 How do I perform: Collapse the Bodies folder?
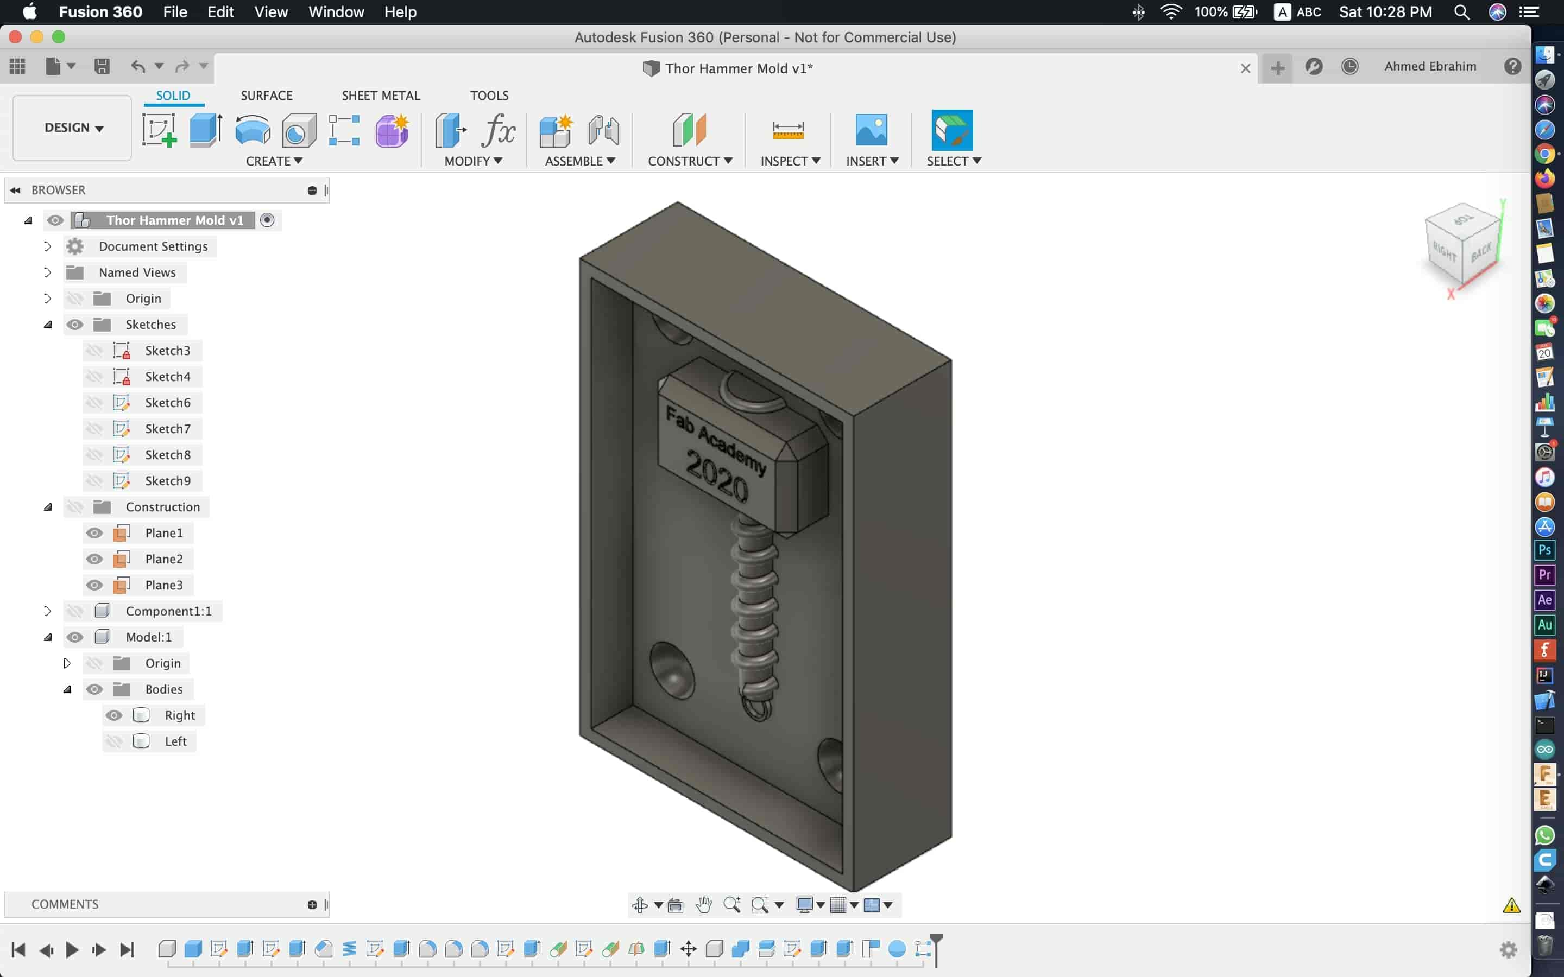coord(67,689)
